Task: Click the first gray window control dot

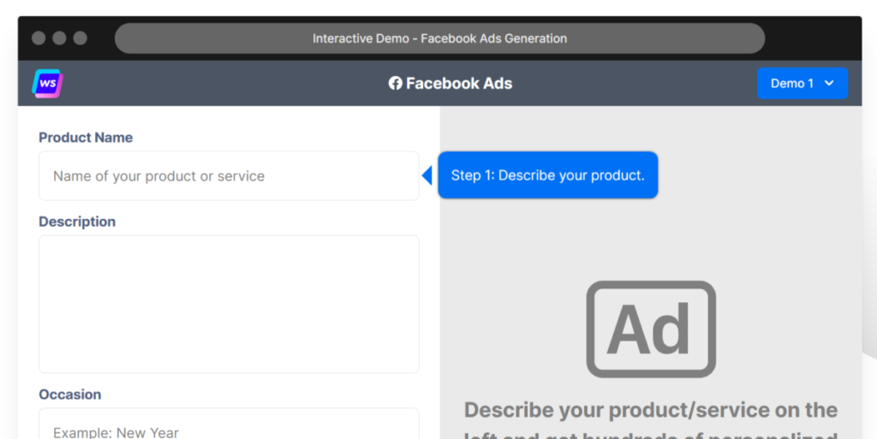Action: tap(39, 38)
